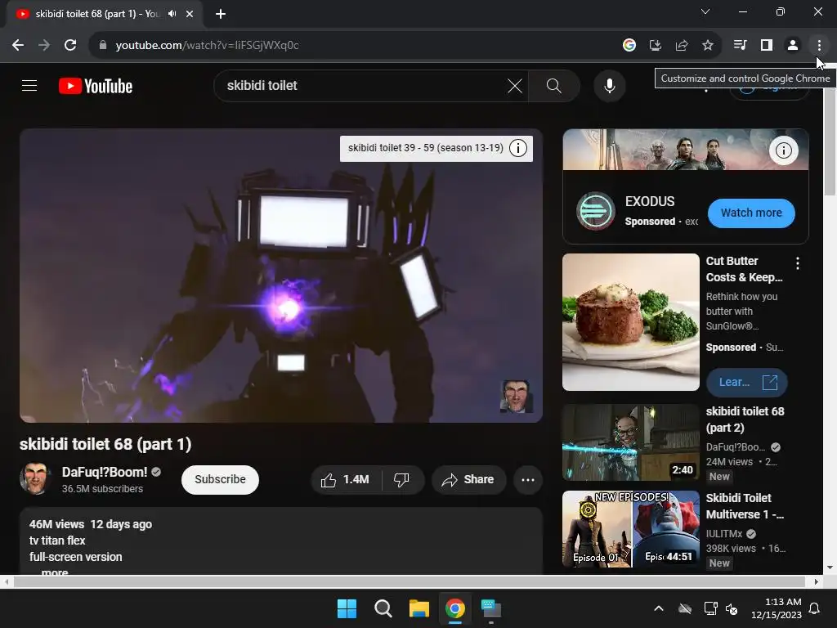Reload the YouTube page

70,45
